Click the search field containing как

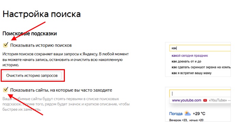pyautogui.click(x=200, y=48)
